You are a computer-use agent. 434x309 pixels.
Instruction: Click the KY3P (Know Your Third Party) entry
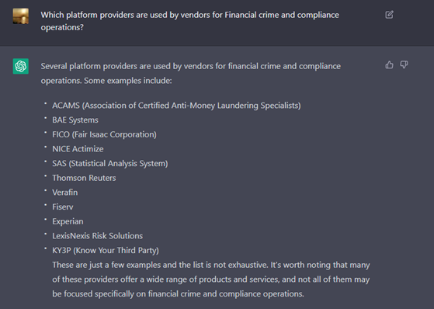(106, 250)
